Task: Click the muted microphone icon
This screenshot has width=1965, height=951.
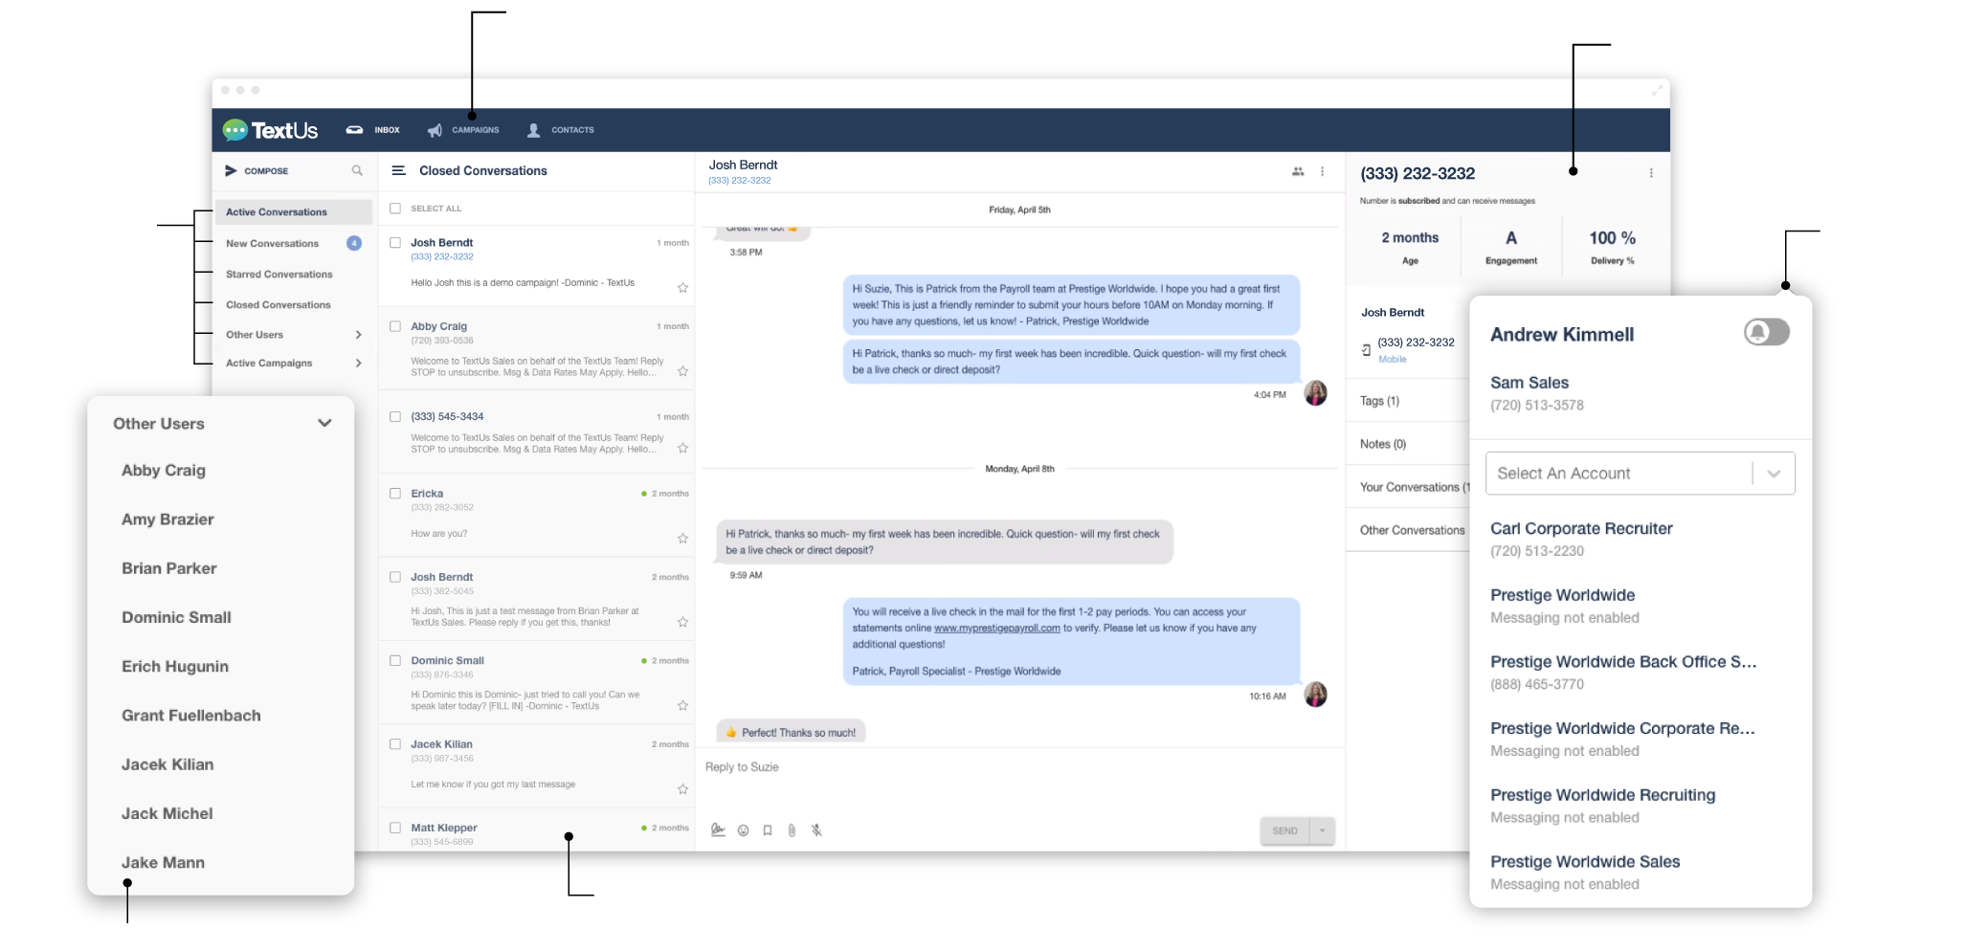Action: tap(816, 830)
